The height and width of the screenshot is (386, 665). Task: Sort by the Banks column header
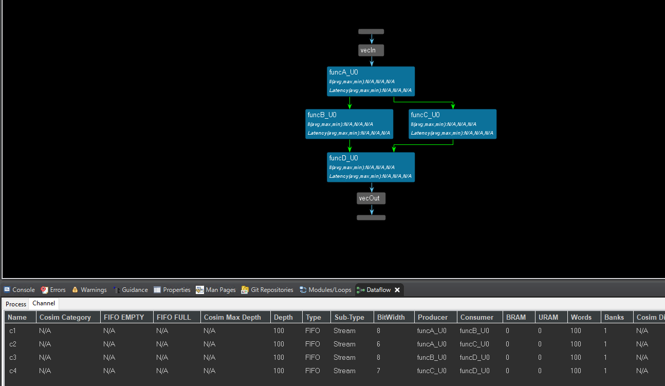(617, 317)
